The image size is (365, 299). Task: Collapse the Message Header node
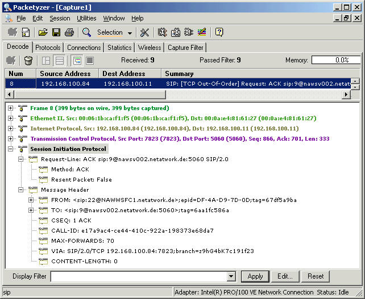click(20, 190)
